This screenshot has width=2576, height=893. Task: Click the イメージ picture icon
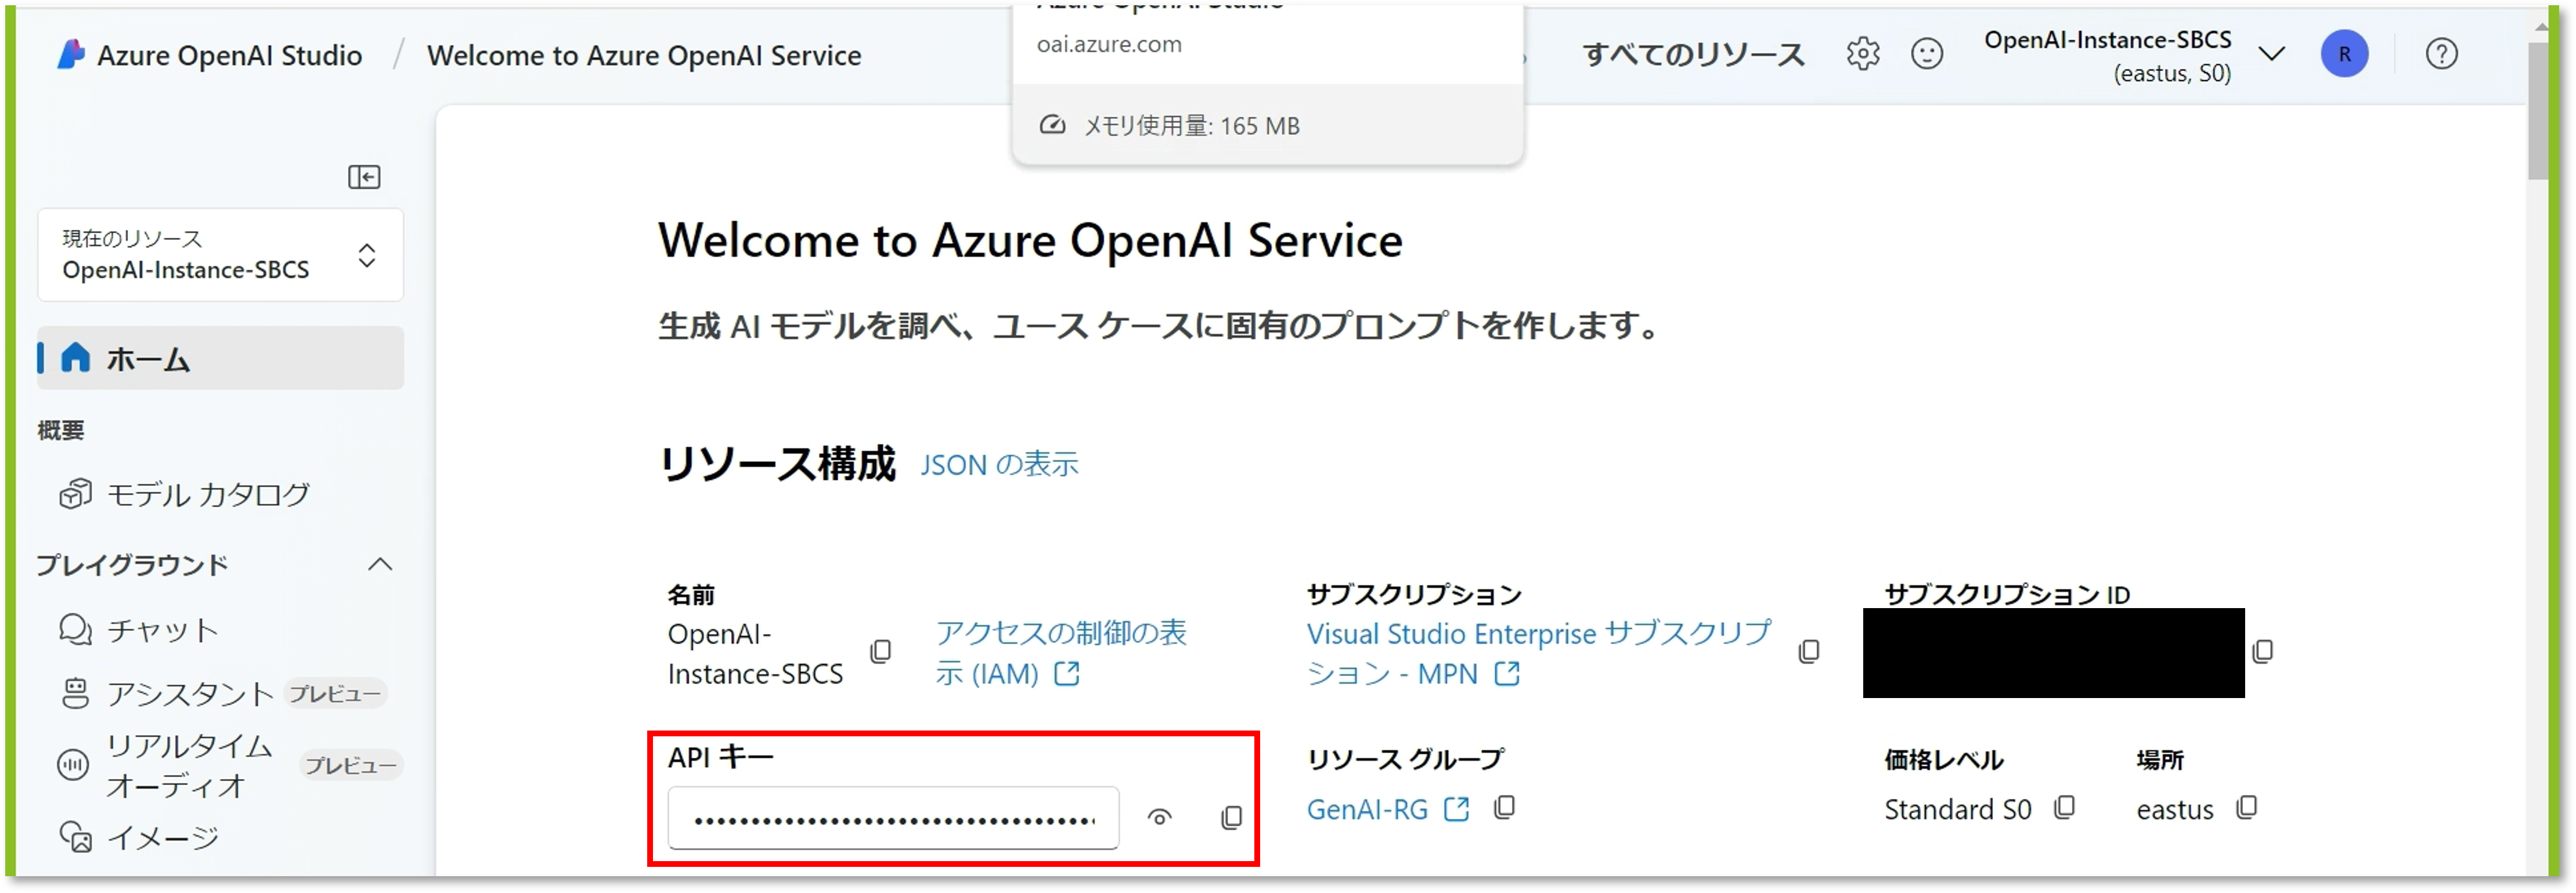click(x=75, y=837)
